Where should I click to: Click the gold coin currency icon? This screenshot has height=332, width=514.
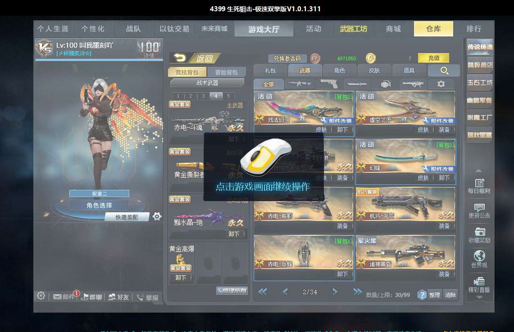coord(371,58)
